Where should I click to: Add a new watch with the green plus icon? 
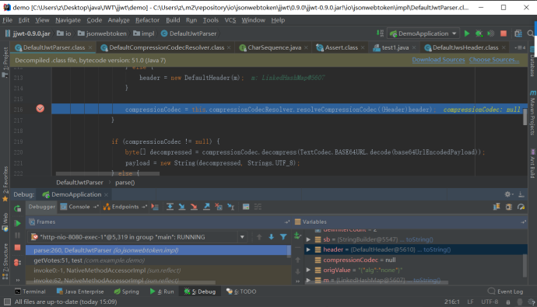[297, 235]
